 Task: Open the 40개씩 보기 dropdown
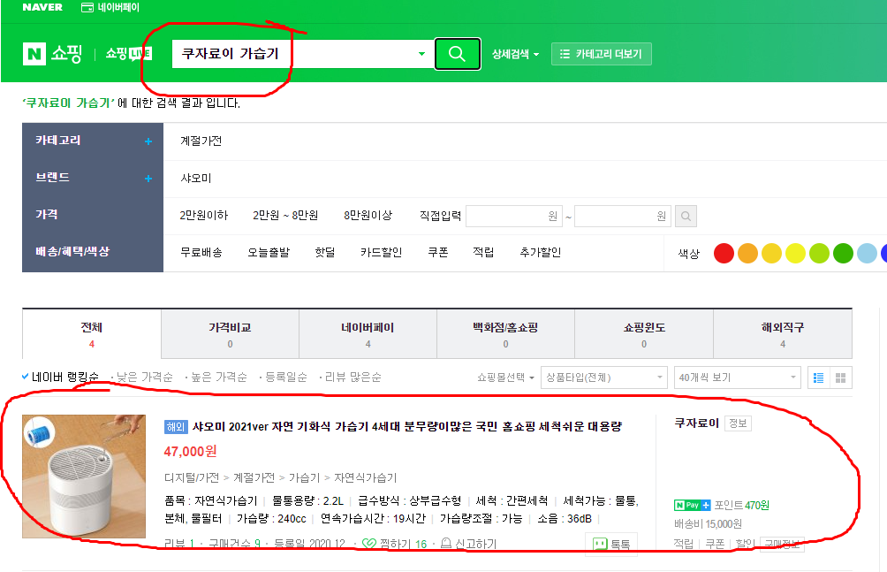(737, 378)
